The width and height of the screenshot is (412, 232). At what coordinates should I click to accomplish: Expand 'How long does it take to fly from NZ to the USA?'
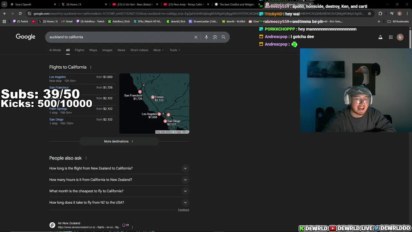click(x=119, y=202)
